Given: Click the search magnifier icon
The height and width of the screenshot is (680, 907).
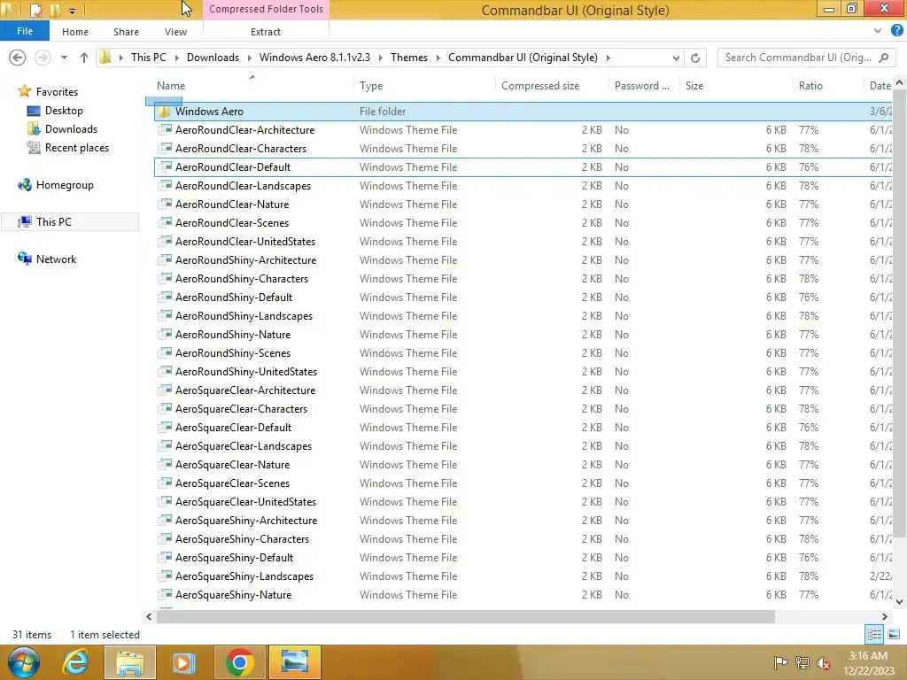Looking at the screenshot, I should pyautogui.click(x=883, y=58).
